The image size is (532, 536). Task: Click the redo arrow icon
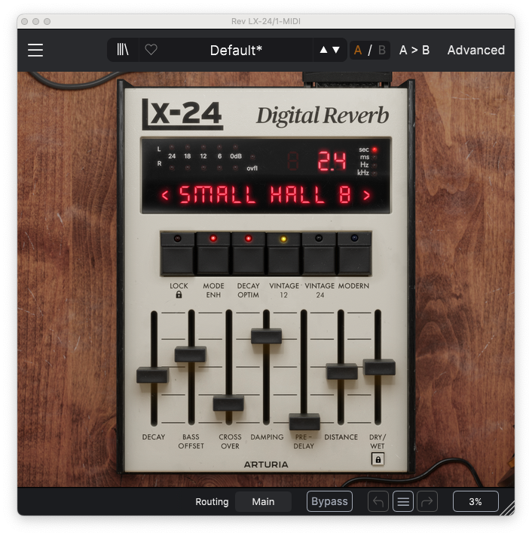tap(427, 501)
